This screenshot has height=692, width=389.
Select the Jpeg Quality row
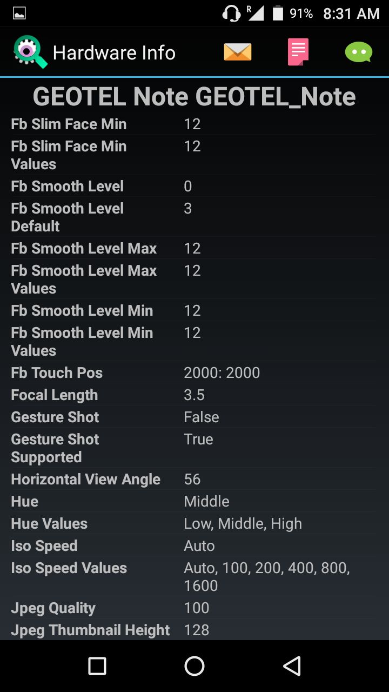click(193, 608)
